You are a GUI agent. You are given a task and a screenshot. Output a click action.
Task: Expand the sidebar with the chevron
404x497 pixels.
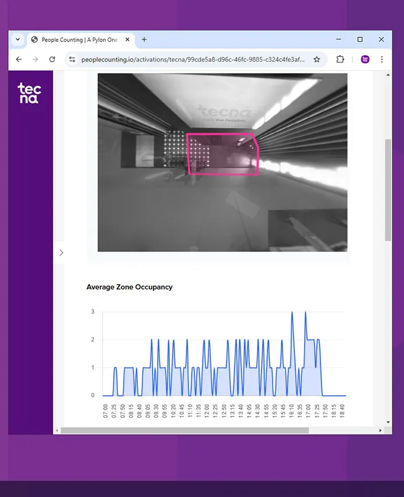(61, 253)
